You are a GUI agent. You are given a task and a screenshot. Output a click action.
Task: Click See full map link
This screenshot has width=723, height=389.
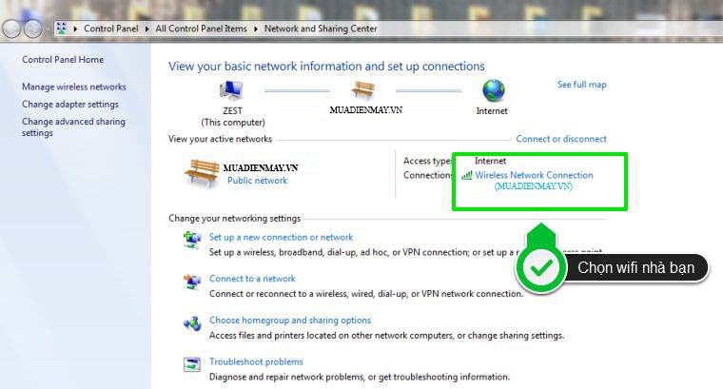582,85
